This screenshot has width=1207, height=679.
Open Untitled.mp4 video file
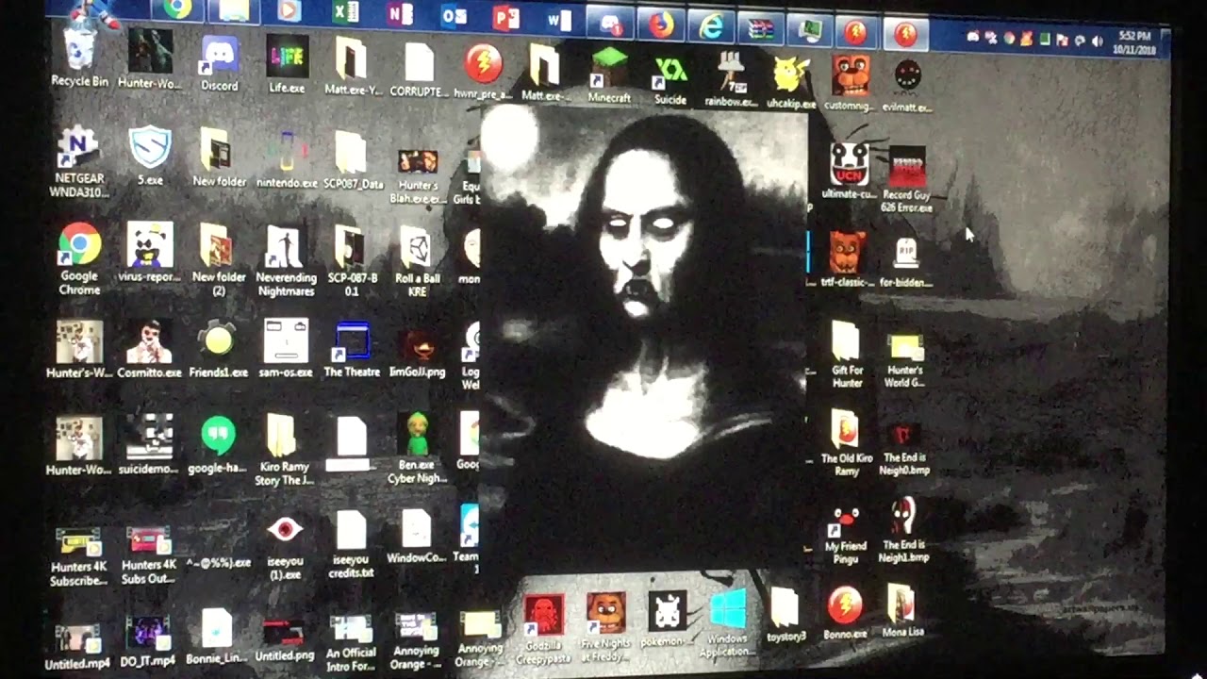click(77, 644)
